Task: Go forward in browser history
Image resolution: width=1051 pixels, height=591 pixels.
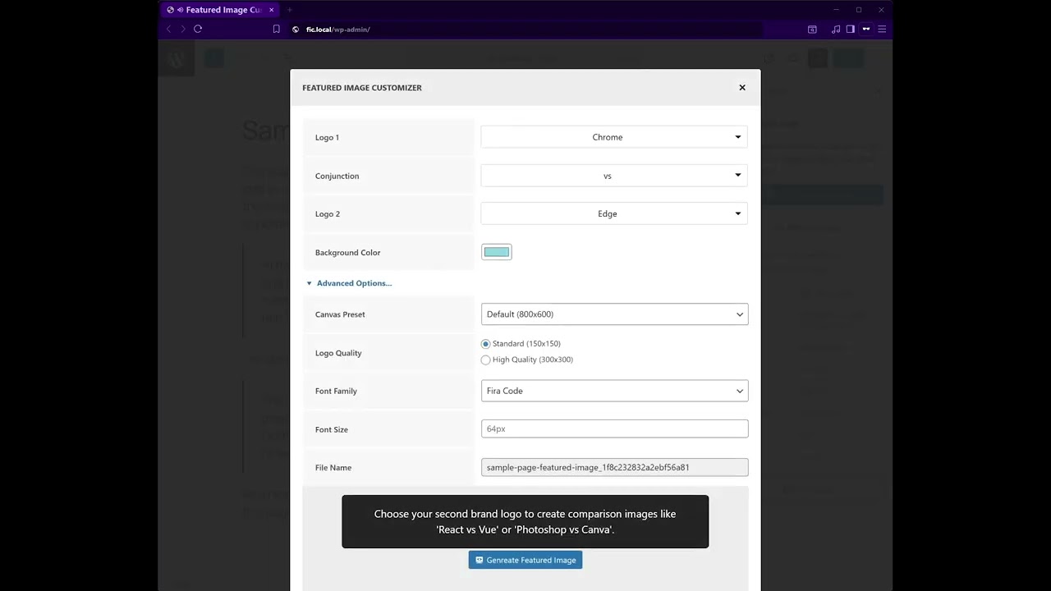Action: click(x=182, y=29)
